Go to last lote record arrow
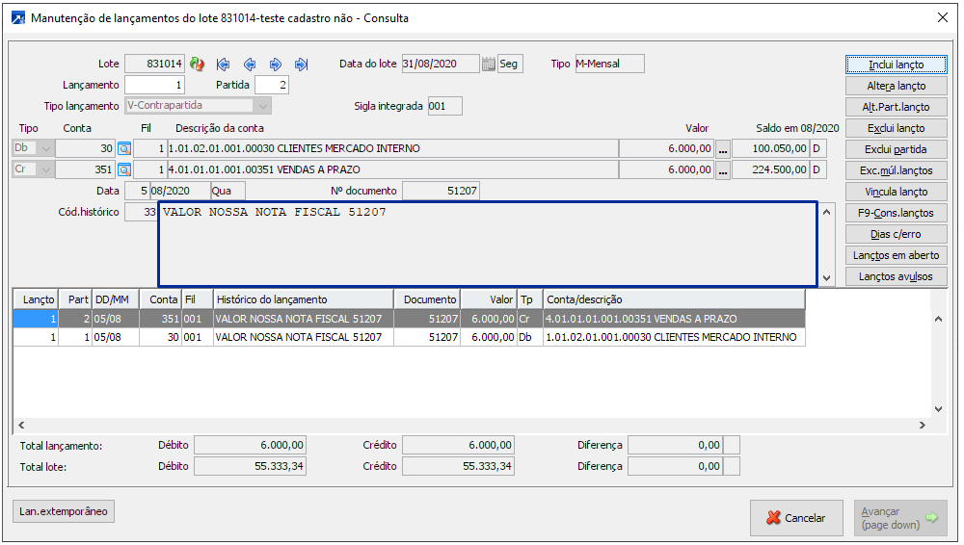This screenshot has height=545, width=964. [x=301, y=65]
